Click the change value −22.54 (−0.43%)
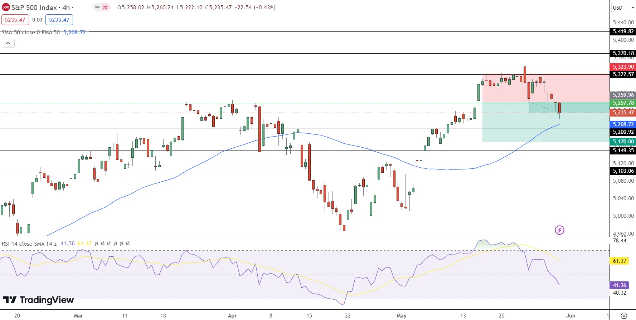This screenshot has width=636, height=320. pyautogui.click(x=255, y=8)
